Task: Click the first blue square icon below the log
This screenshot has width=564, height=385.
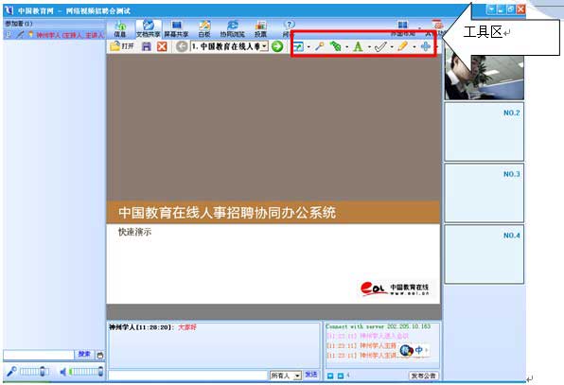Action: tap(330, 376)
